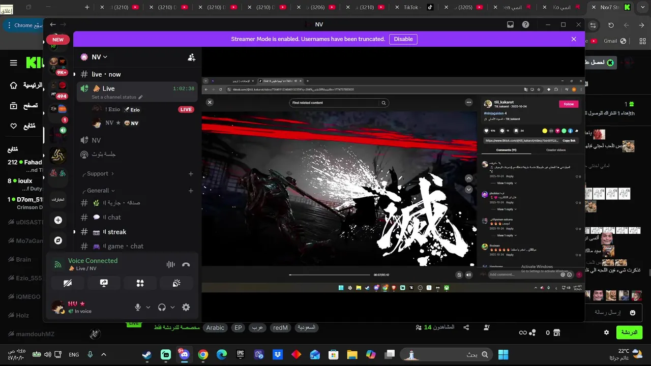Open Microsoft Store from the taskbar
The width and height of the screenshot is (651, 366).
click(x=334, y=354)
